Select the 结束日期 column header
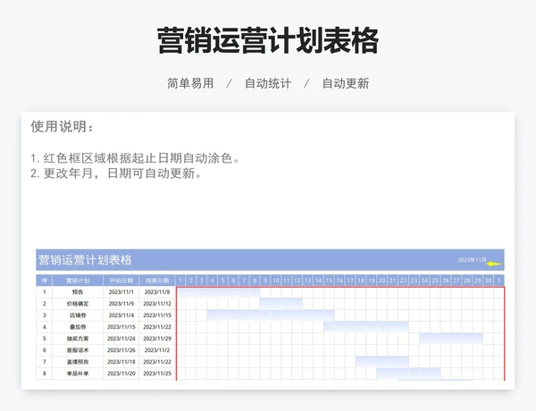 [x=157, y=281]
